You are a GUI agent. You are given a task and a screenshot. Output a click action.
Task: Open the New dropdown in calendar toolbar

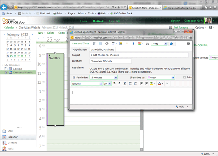click(x=42, y=33)
